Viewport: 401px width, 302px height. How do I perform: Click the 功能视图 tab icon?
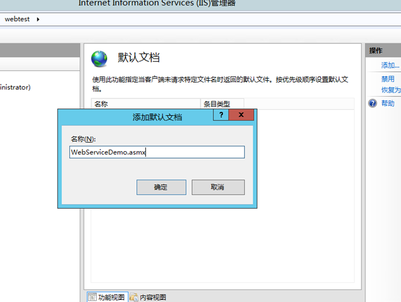92,297
